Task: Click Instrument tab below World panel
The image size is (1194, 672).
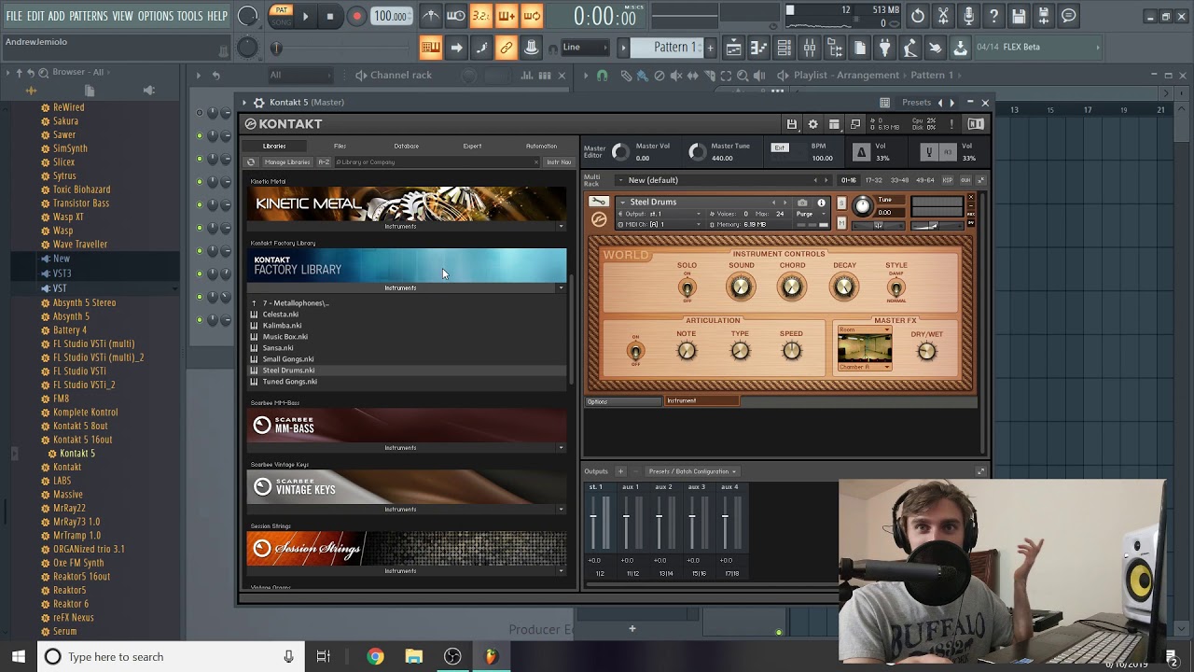Action: pyautogui.click(x=701, y=401)
